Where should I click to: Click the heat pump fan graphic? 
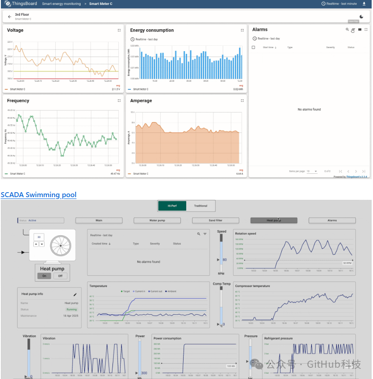[61, 246]
